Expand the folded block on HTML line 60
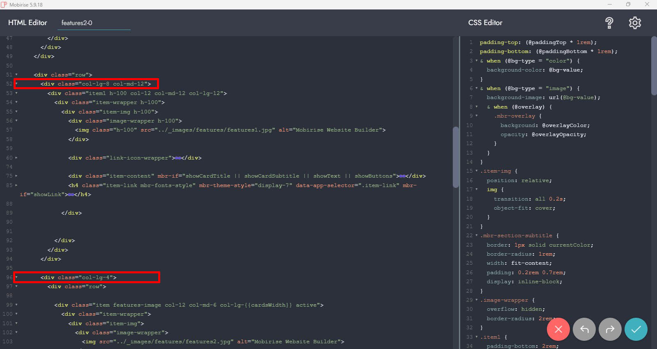 tap(16, 158)
